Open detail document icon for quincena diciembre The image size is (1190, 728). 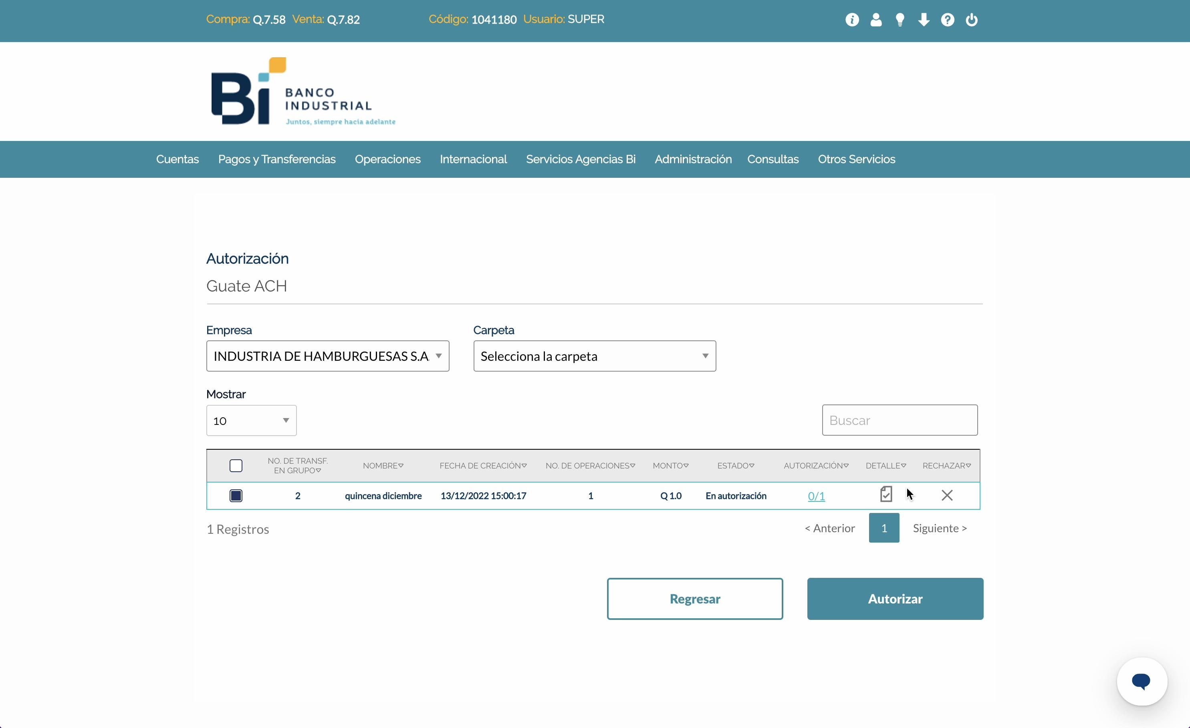point(886,495)
